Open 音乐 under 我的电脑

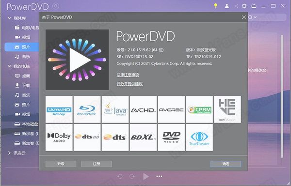coord(22,95)
